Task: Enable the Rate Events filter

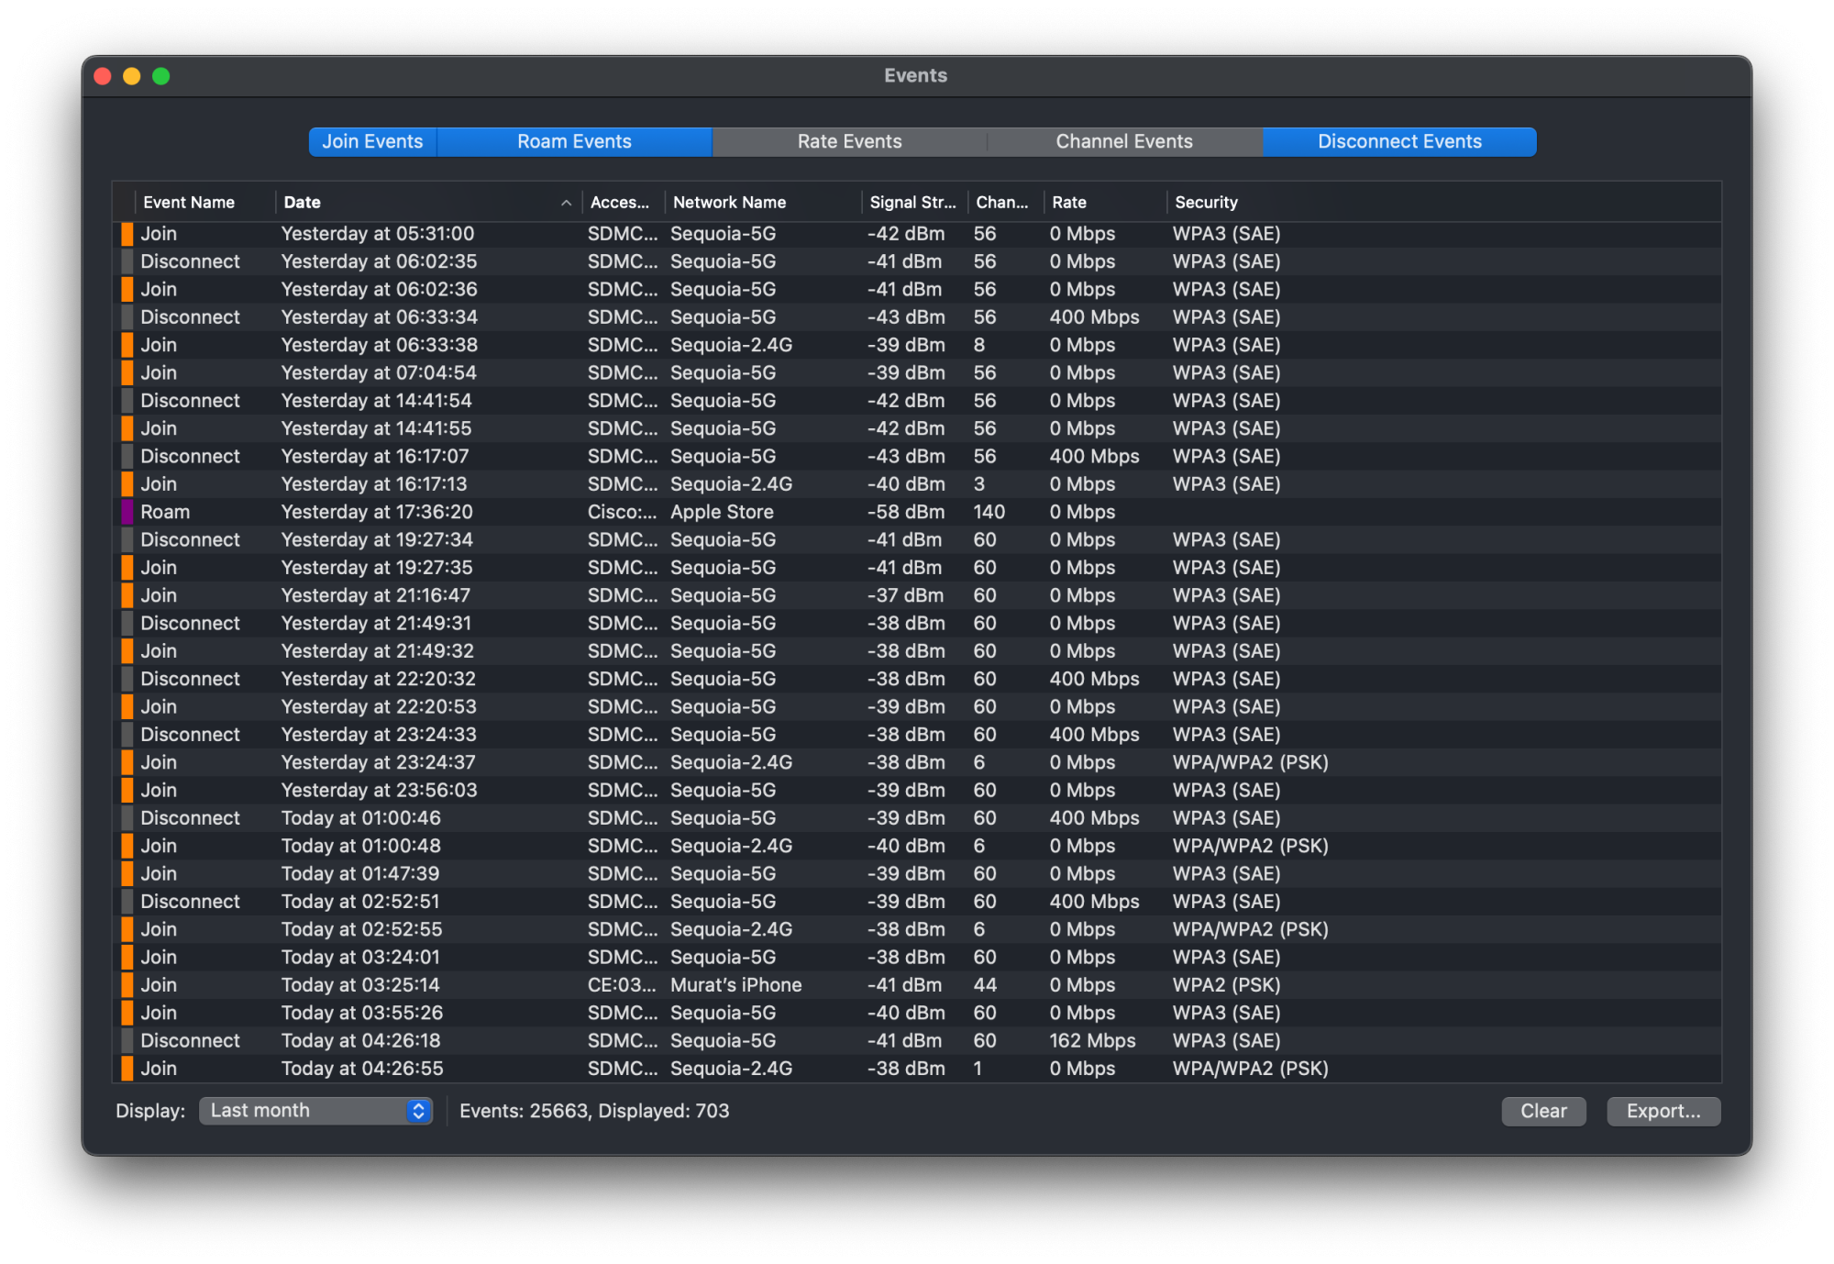Action: [x=849, y=141]
